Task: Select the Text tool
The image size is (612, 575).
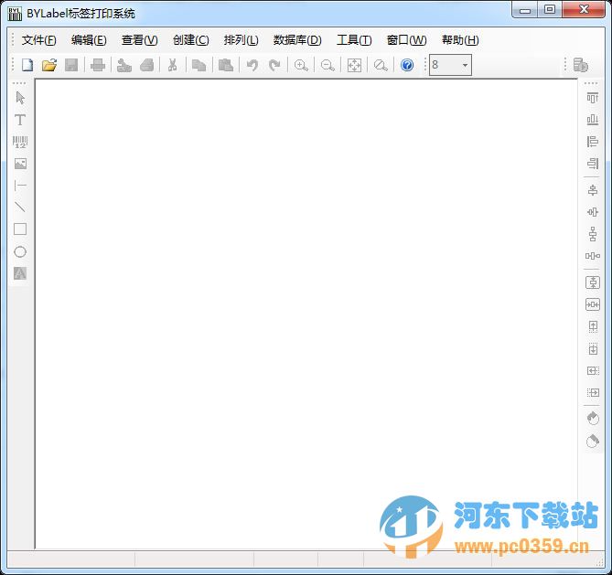Action: (20, 120)
